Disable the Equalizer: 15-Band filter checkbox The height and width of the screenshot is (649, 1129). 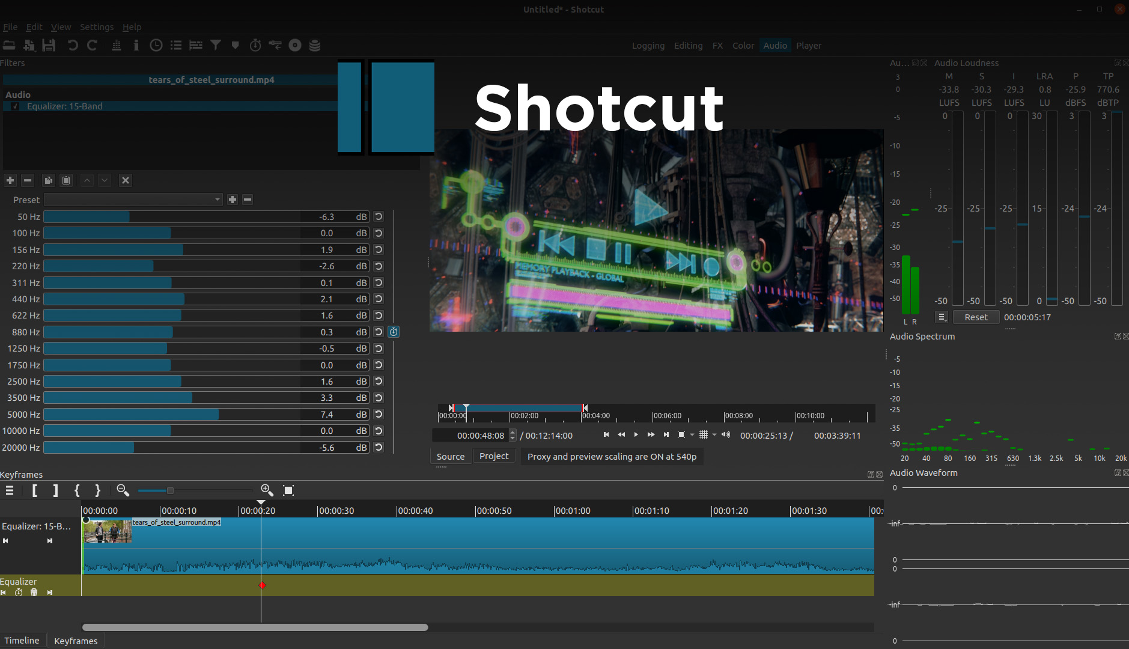tap(16, 106)
